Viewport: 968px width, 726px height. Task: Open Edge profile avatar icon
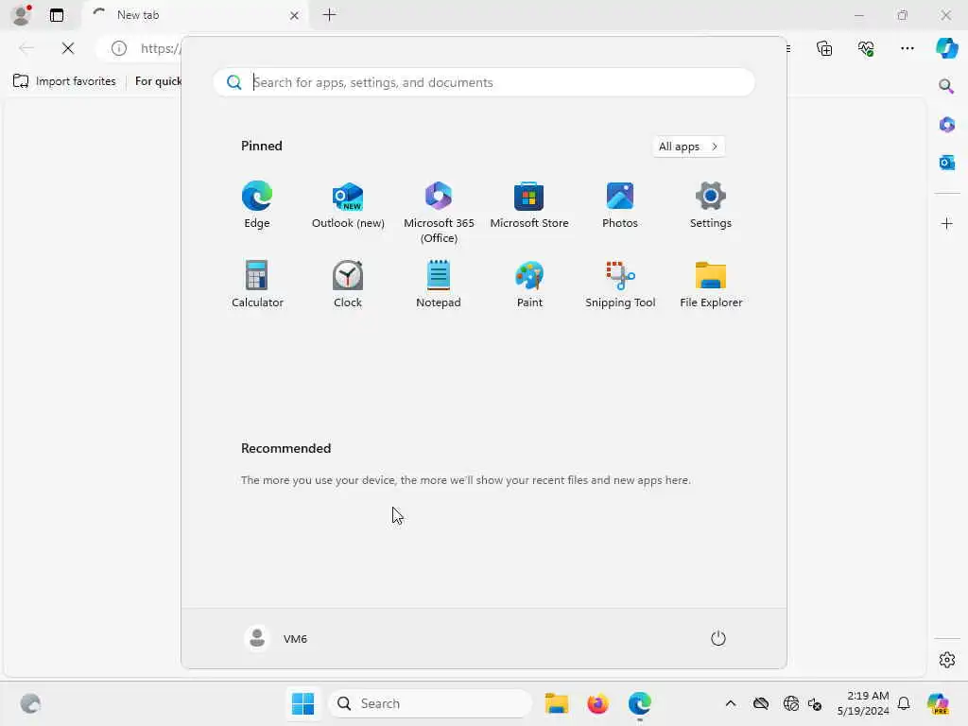pos(22,15)
